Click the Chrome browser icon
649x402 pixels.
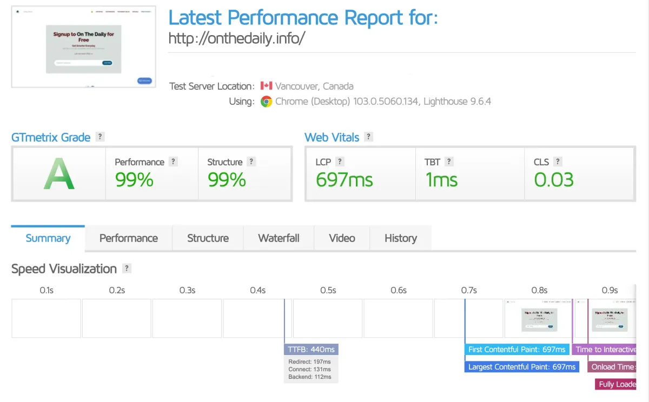point(266,102)
